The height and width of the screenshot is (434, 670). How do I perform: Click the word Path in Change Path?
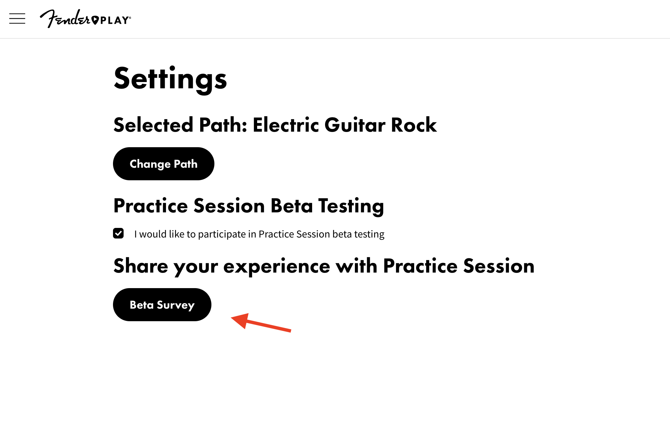click(x=186, y=164)
